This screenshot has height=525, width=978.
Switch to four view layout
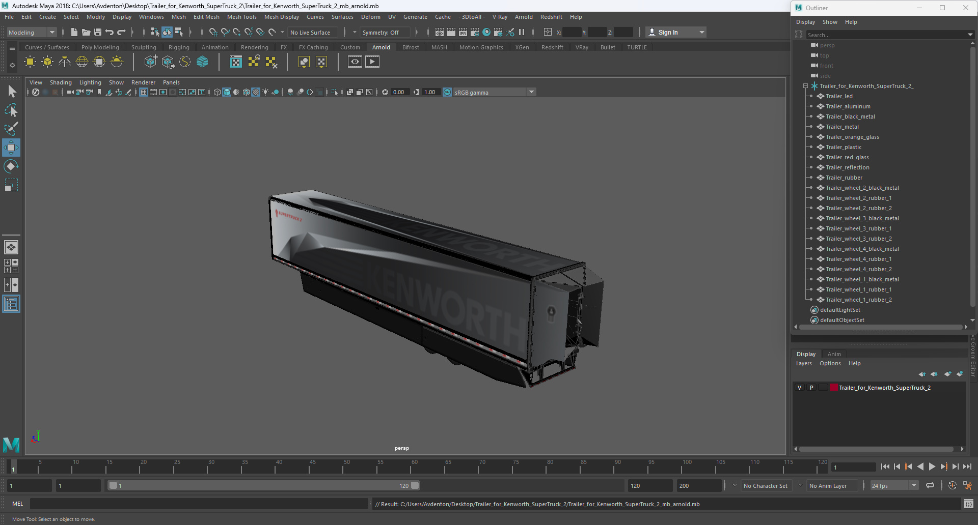(11, 266)
